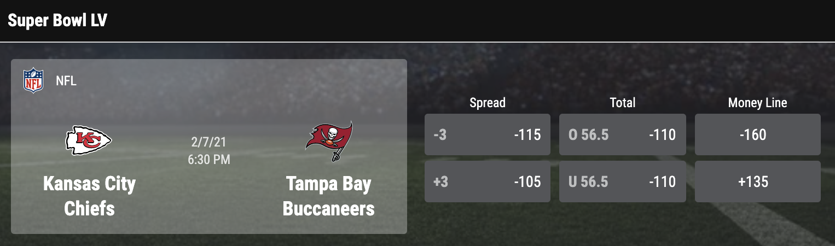
Task: Click the -110 odds beside U 56.5
Action: [x=662, y=181]
